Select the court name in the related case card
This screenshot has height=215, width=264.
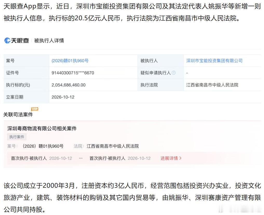pos(113,146)
